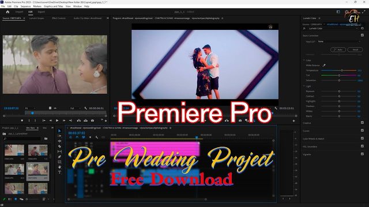Click Go to Out in Source monitor
The height and width of the screenshot is (207, 369).
click(70, 120)
